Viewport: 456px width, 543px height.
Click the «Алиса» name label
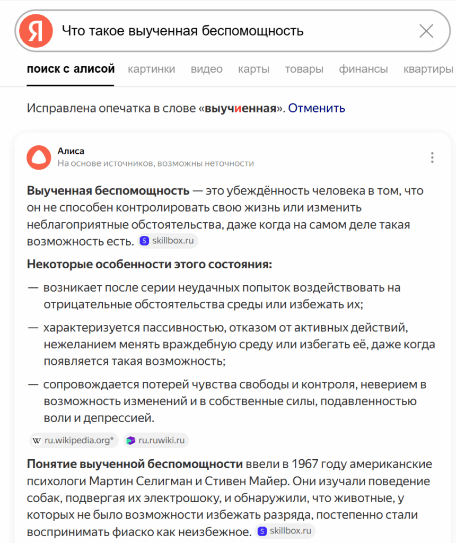(71, 151)
